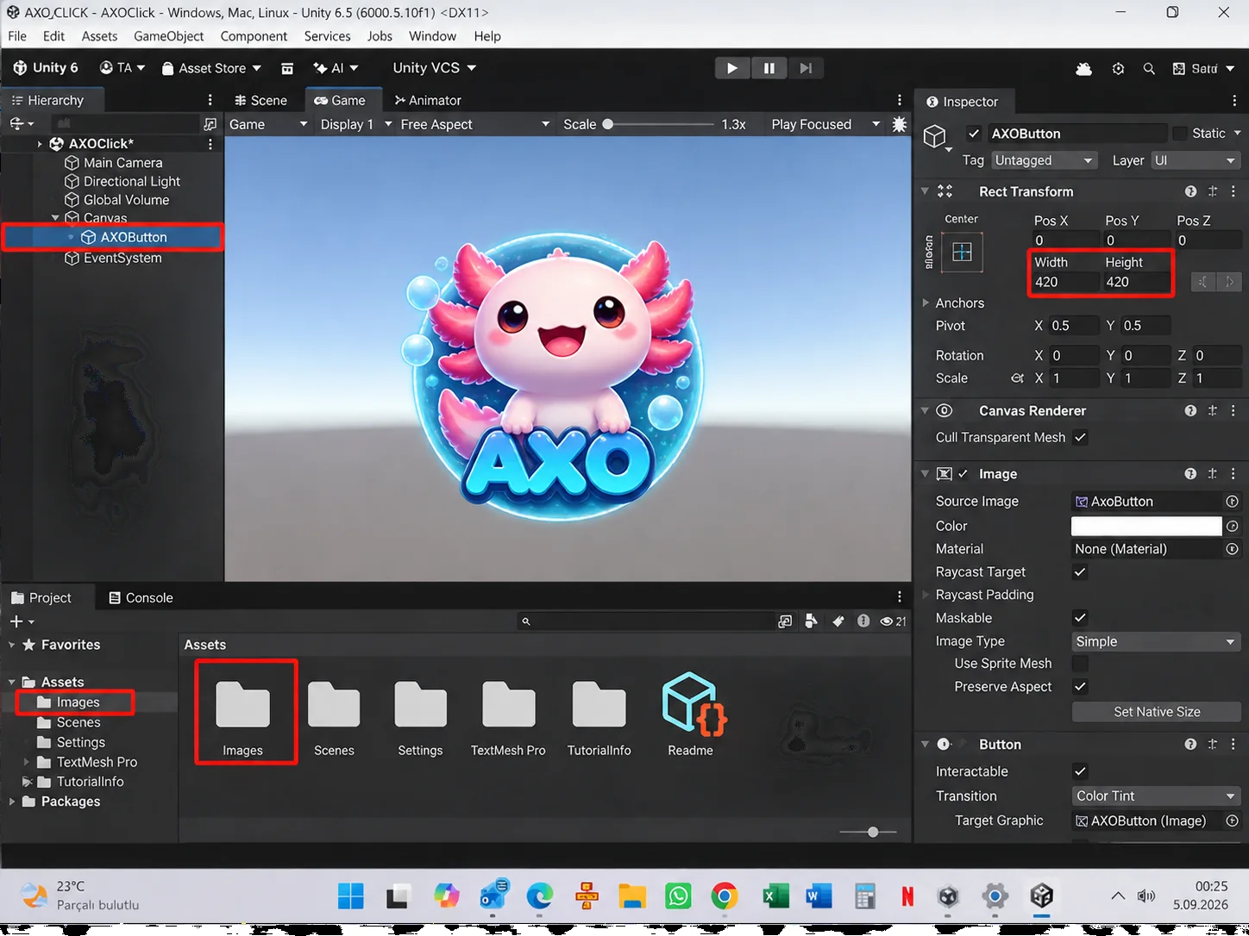
Task: Toggle the AXOButton active checkbox
Action: (x=974, y=133)
